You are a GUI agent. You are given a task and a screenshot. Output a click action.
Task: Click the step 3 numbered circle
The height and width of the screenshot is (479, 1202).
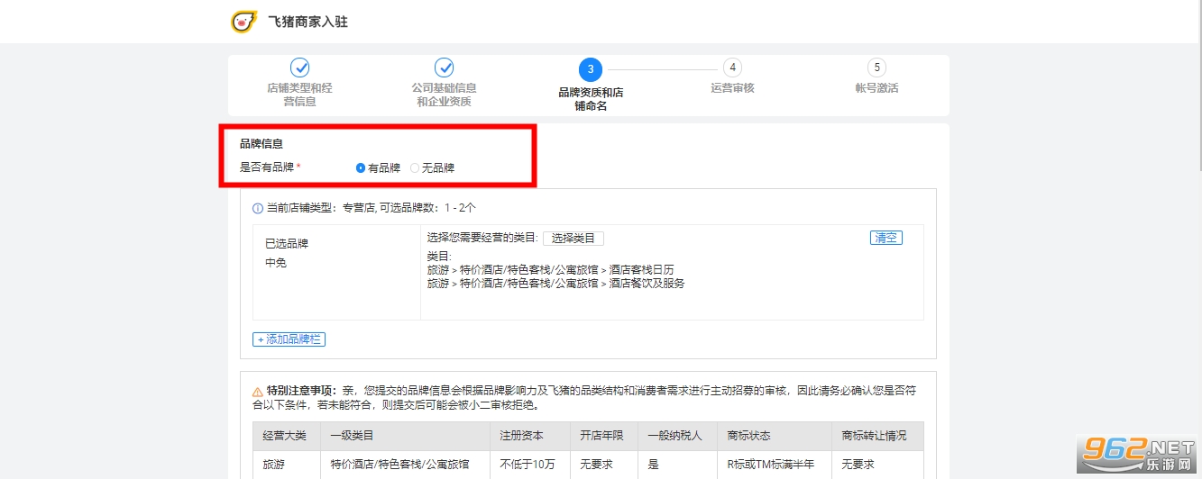click(591, 69)
